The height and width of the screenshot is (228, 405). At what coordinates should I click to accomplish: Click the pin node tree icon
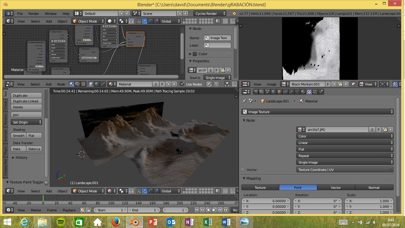coord(209,84)
